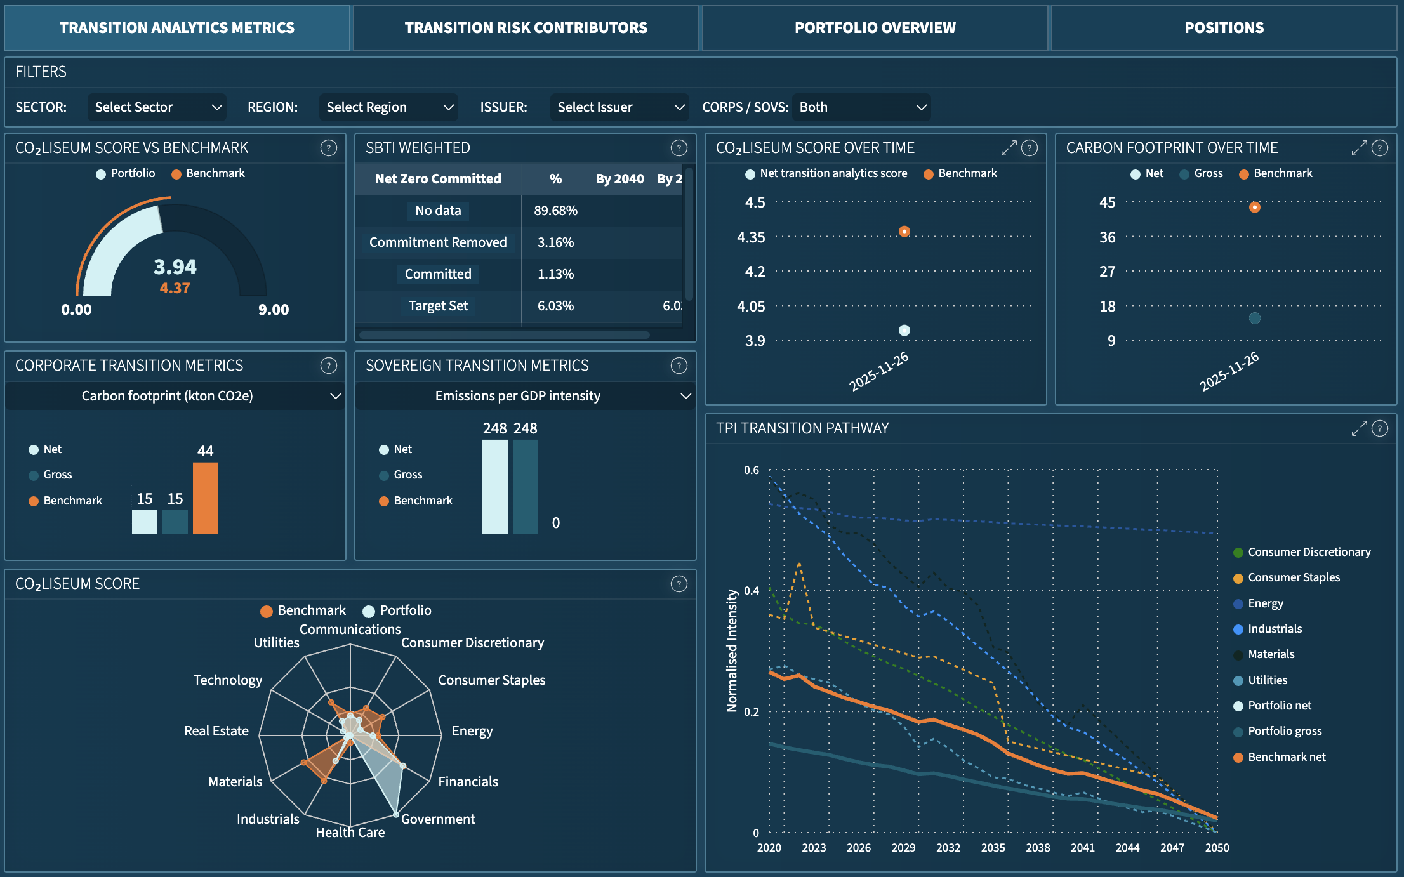The image size is (1404, 877).
Task: Click help icon on CO2liseum Score vs Benchmark
Action: 328,148
